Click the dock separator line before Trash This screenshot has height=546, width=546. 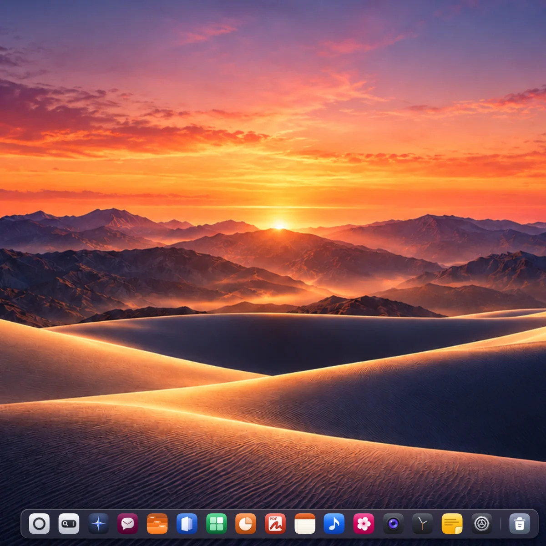[x=500, y=524]
